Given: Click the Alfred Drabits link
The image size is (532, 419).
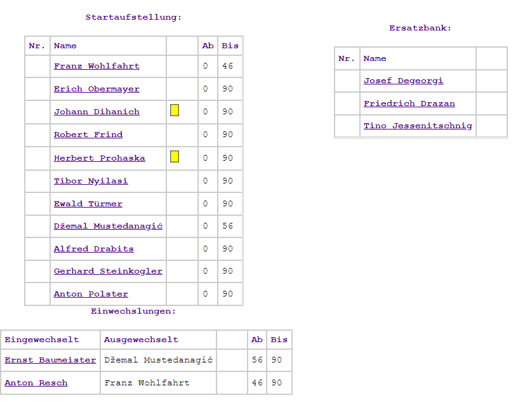Looking at the screenshot, I should pos(94,249).
